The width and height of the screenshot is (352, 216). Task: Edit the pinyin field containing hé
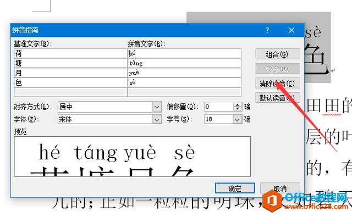185,53
